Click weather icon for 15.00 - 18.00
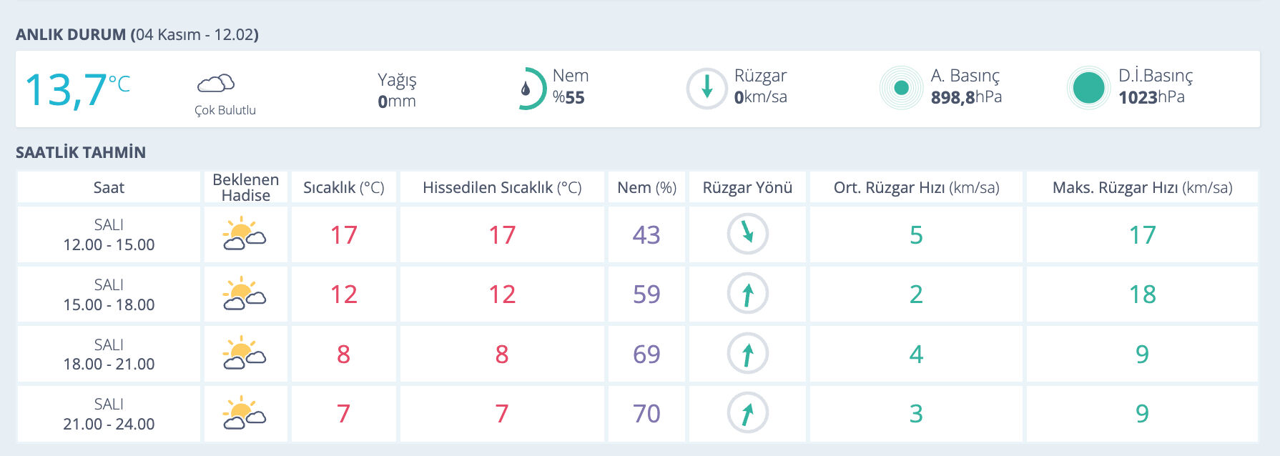This screenshot has width=1280, height=456. (x=245, y=294)
